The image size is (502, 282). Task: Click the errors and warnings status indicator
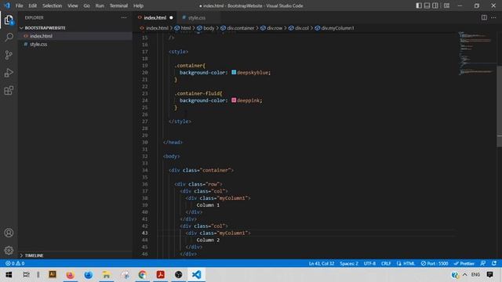pyautogui.click(x=15, y=263)
